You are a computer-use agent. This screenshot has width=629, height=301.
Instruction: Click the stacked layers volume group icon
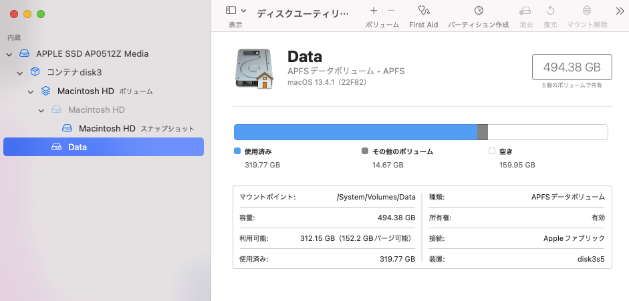point(45,91)
